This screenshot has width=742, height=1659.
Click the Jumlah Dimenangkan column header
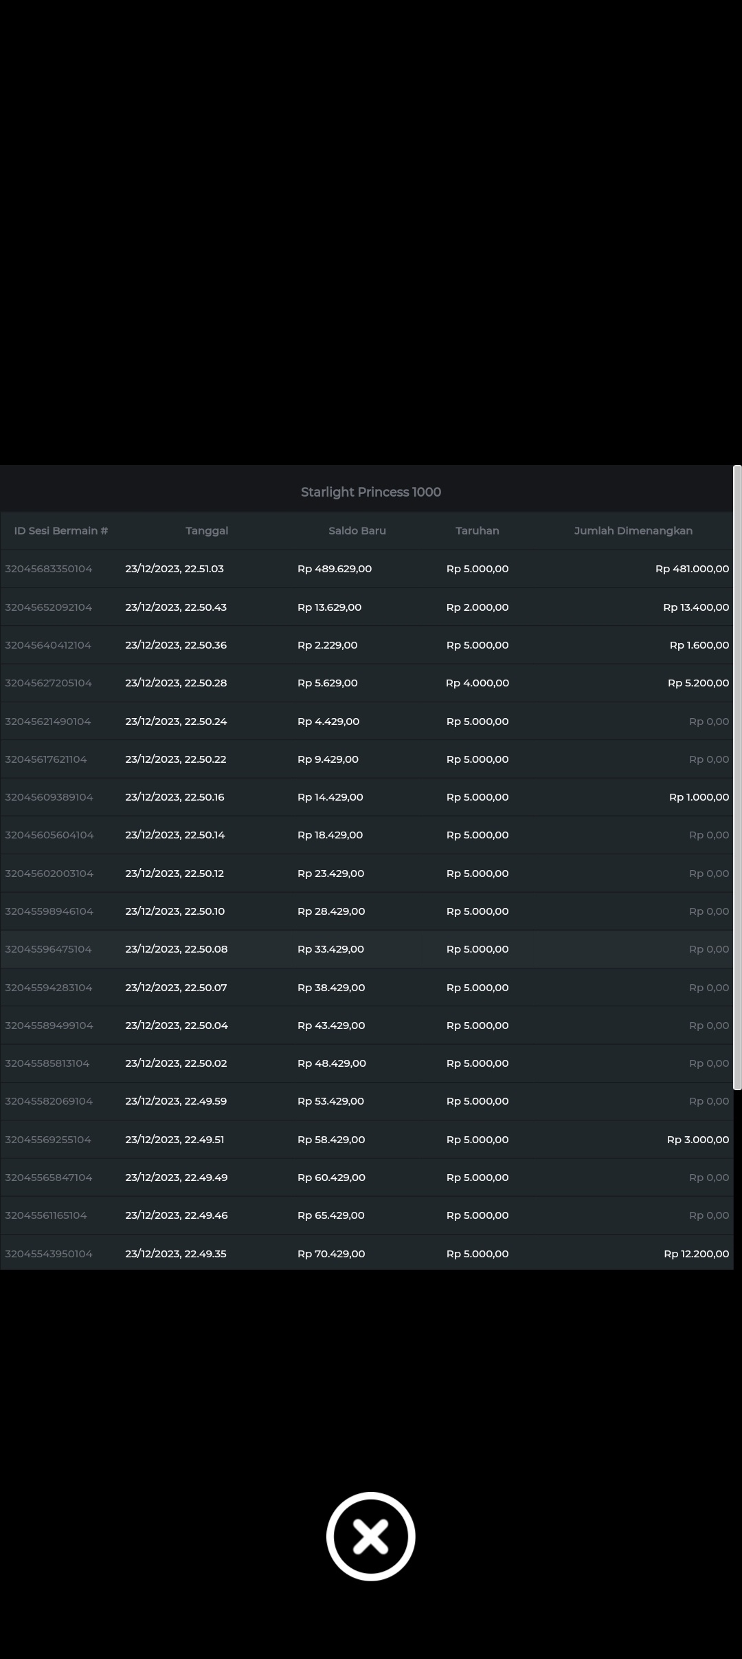click(x=633, y=530)
